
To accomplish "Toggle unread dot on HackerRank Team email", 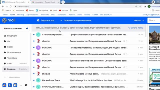I will [x=34, y=80].
